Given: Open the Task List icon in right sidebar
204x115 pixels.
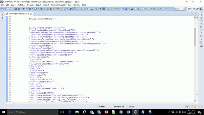Looking at the screenshot, I should pos(201,18).
